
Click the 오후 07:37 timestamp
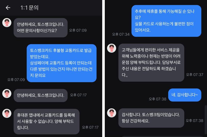point(194,75)
